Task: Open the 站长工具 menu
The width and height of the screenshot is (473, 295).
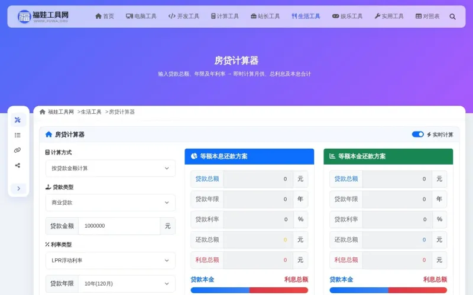Action: coord(265,17)
